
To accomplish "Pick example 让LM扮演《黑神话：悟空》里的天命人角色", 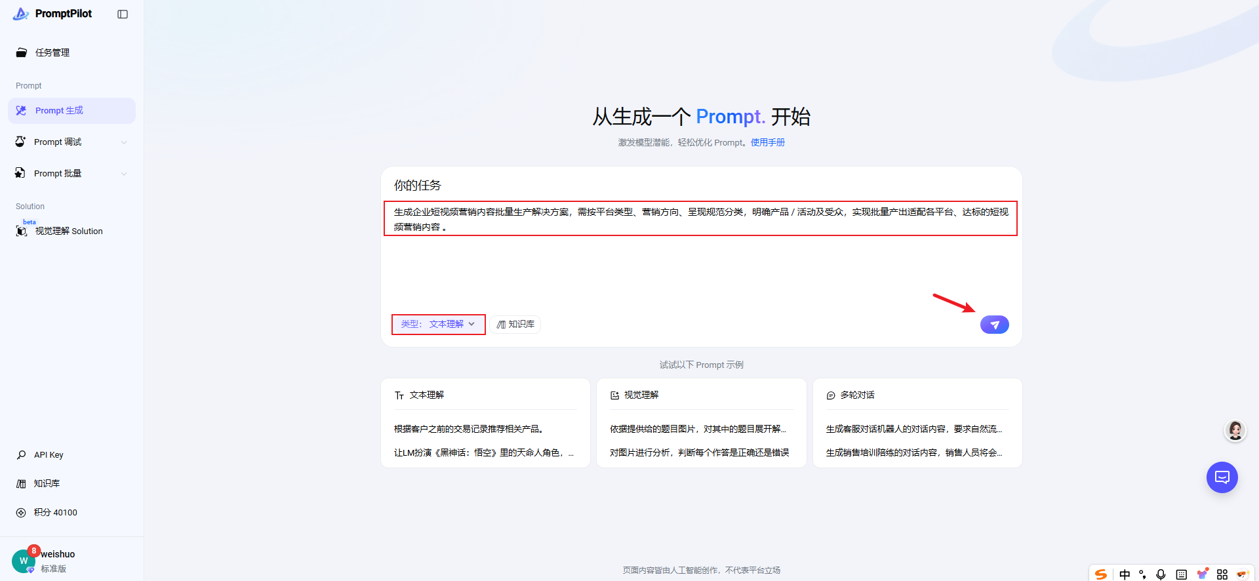I will 484,452.
